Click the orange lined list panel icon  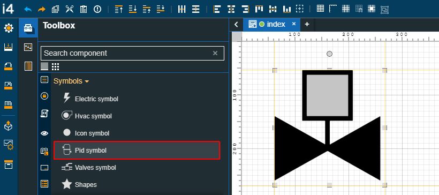point(28,66)
